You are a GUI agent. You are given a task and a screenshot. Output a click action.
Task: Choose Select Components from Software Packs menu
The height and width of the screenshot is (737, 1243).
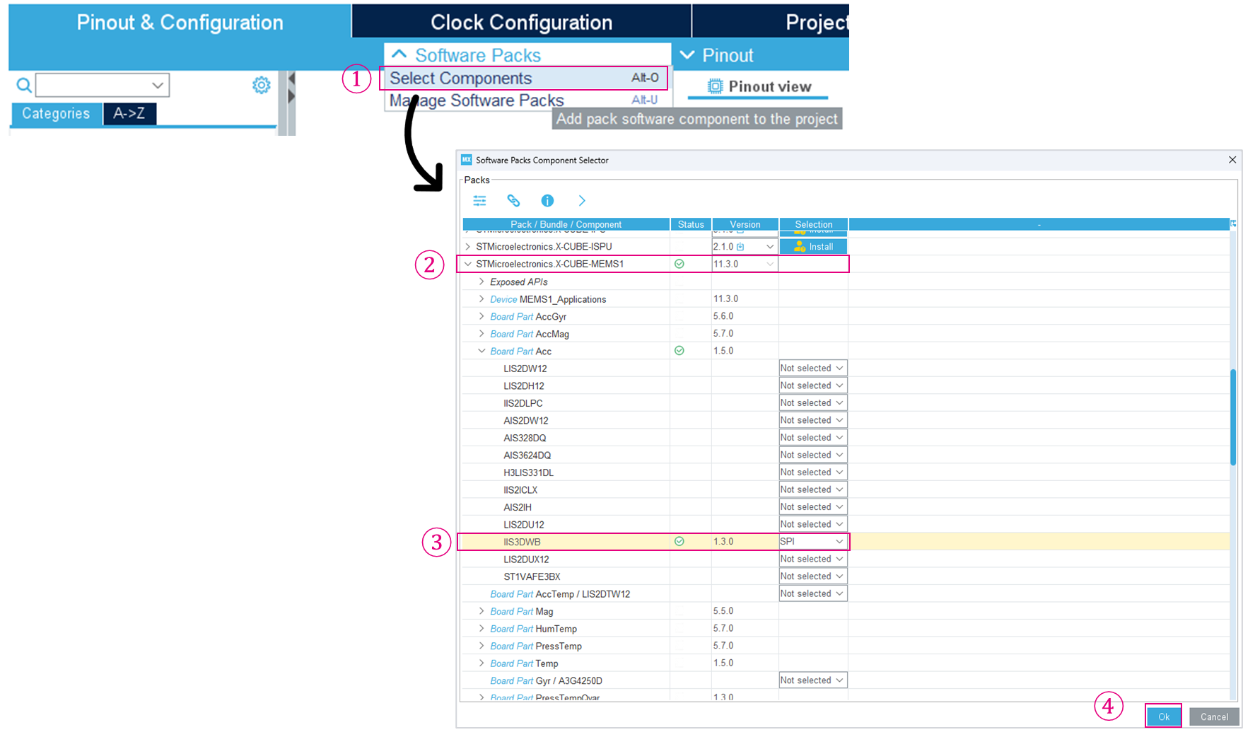point(524,78)
